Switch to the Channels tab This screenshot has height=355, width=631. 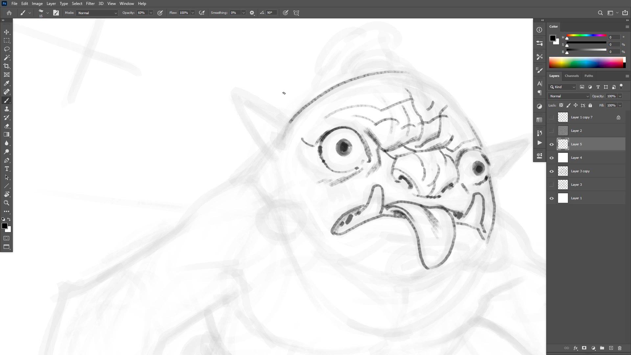(572, 76)
